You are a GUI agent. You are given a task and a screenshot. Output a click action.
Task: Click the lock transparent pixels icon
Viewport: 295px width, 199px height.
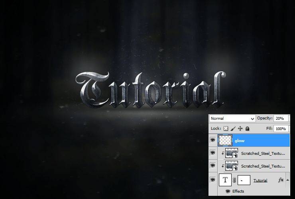(x=226, y=128)
